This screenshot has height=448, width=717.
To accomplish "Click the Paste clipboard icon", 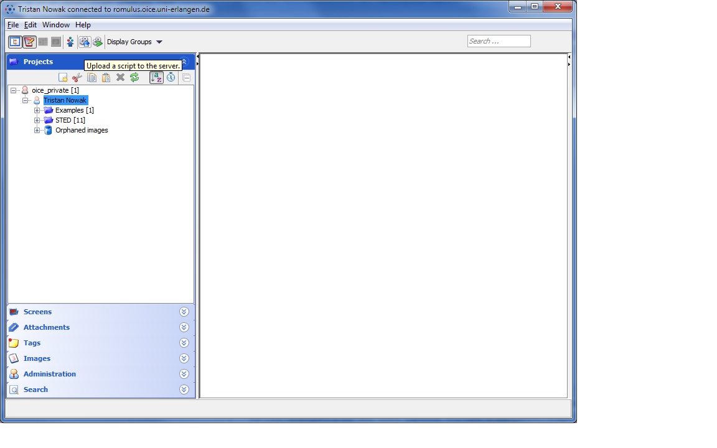I will coord(106,78).
